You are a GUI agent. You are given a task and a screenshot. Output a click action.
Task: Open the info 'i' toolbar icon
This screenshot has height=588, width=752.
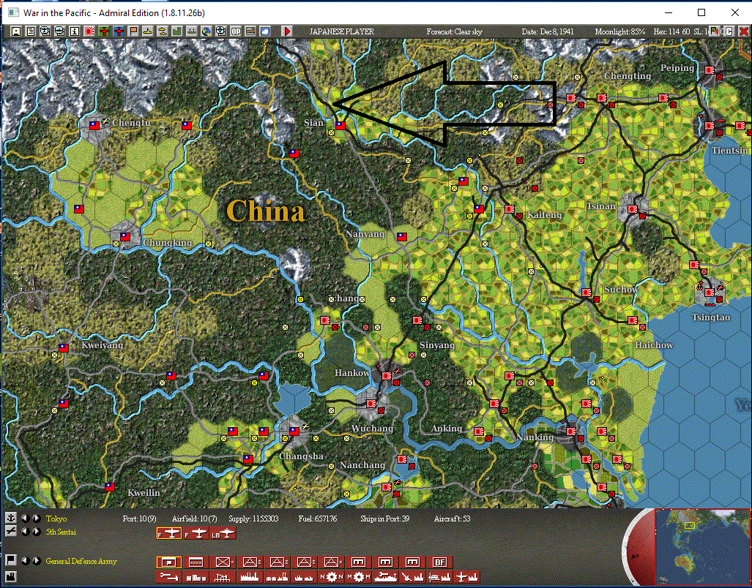coord(75,31)
